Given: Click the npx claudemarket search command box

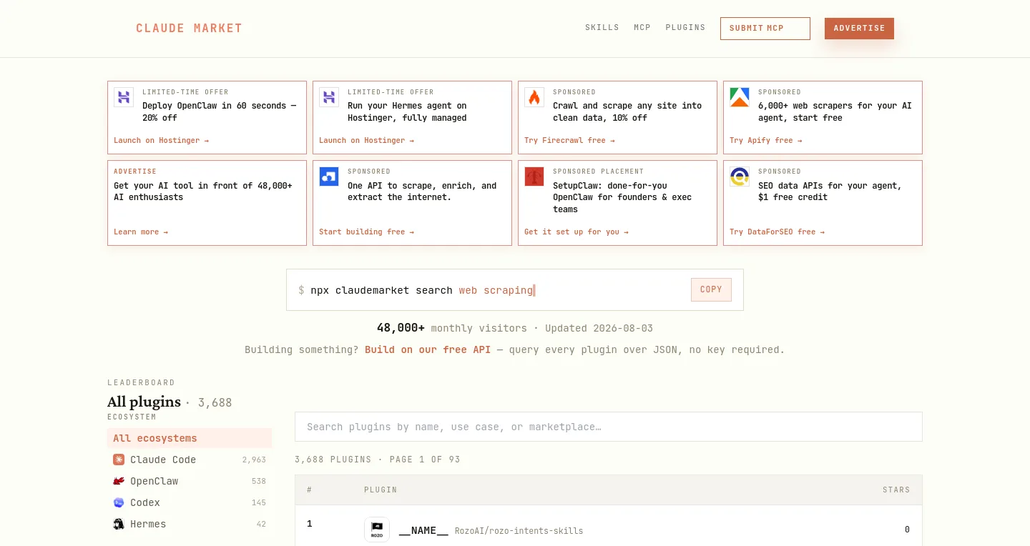Looking at the screenshot, I should click(515, 289).
